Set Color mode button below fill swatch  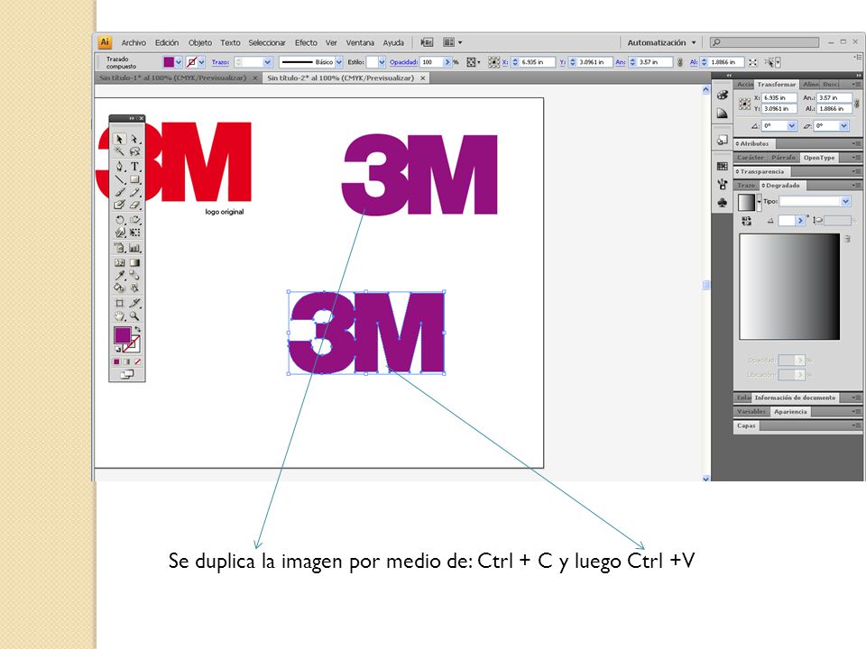coord(116,362)
